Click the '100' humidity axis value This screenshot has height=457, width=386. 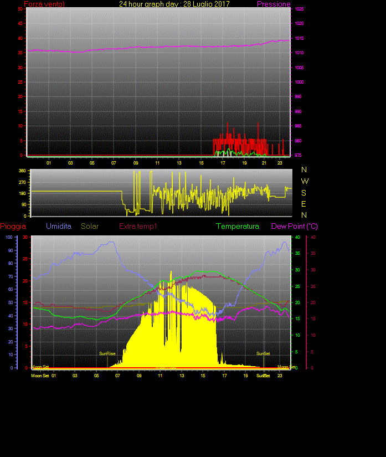tap(9, 237)
